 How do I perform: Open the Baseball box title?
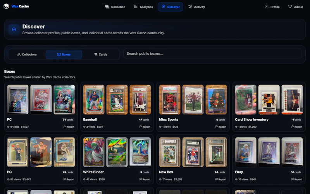(x=90, y=120)
